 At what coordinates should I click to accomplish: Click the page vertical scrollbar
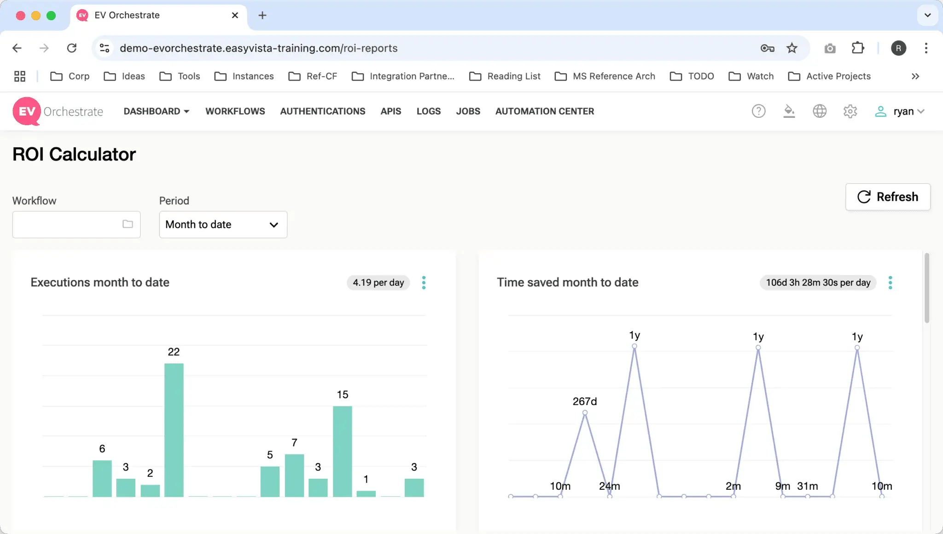926,288
